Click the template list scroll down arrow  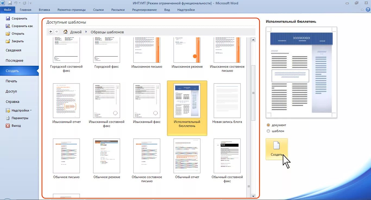(253, 196)
